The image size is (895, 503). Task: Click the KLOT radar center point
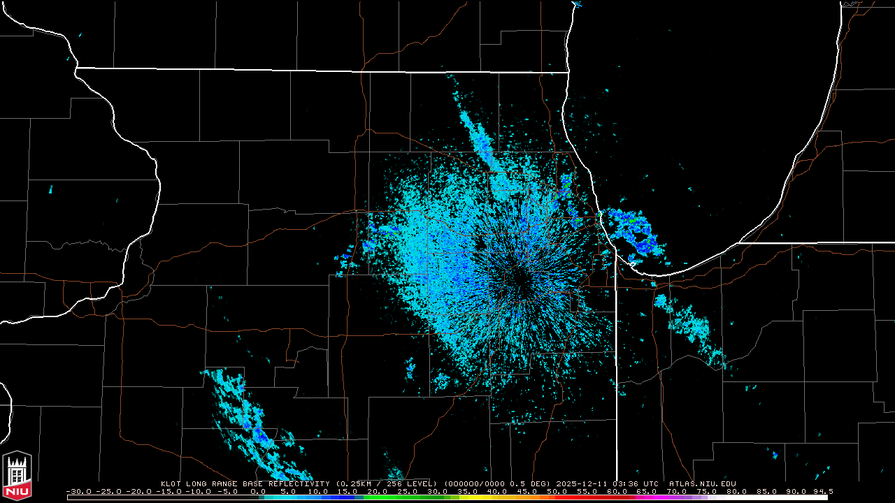click(519, 279)
